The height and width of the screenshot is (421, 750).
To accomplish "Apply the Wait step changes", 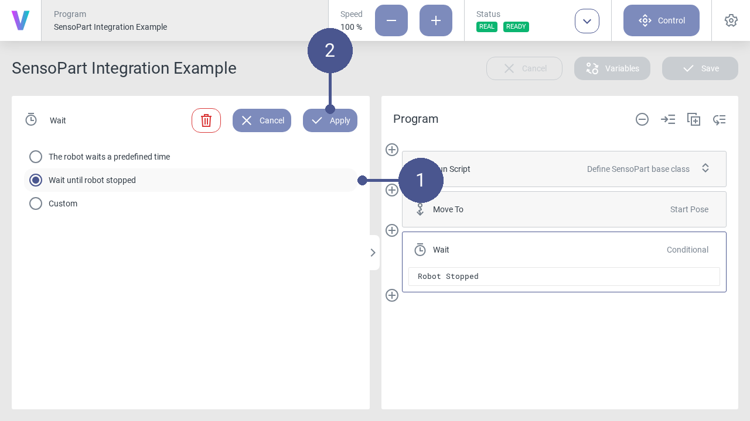I will [x=330, y=120].
